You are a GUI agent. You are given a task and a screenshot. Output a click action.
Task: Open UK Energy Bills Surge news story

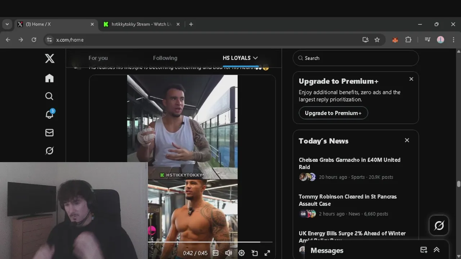[x=352, y=236]
